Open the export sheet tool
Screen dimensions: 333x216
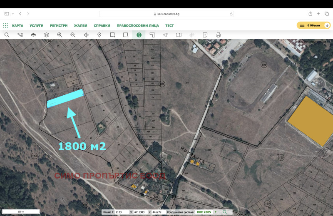click(205, 35)
